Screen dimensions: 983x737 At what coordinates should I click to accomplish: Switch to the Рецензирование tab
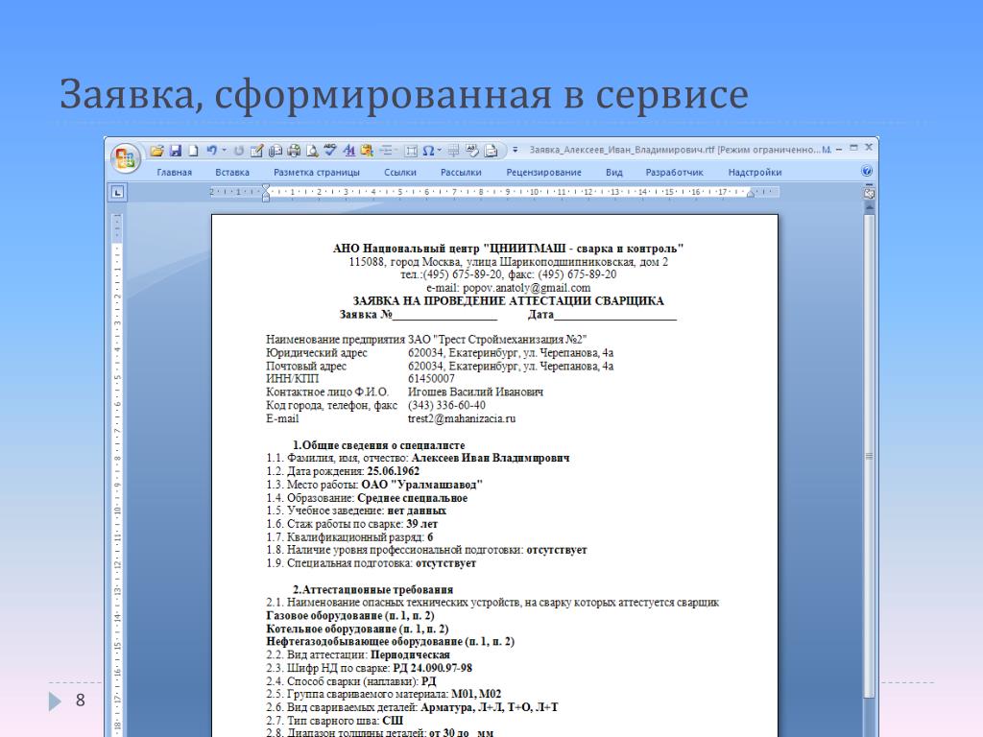[x=543, y=173]
